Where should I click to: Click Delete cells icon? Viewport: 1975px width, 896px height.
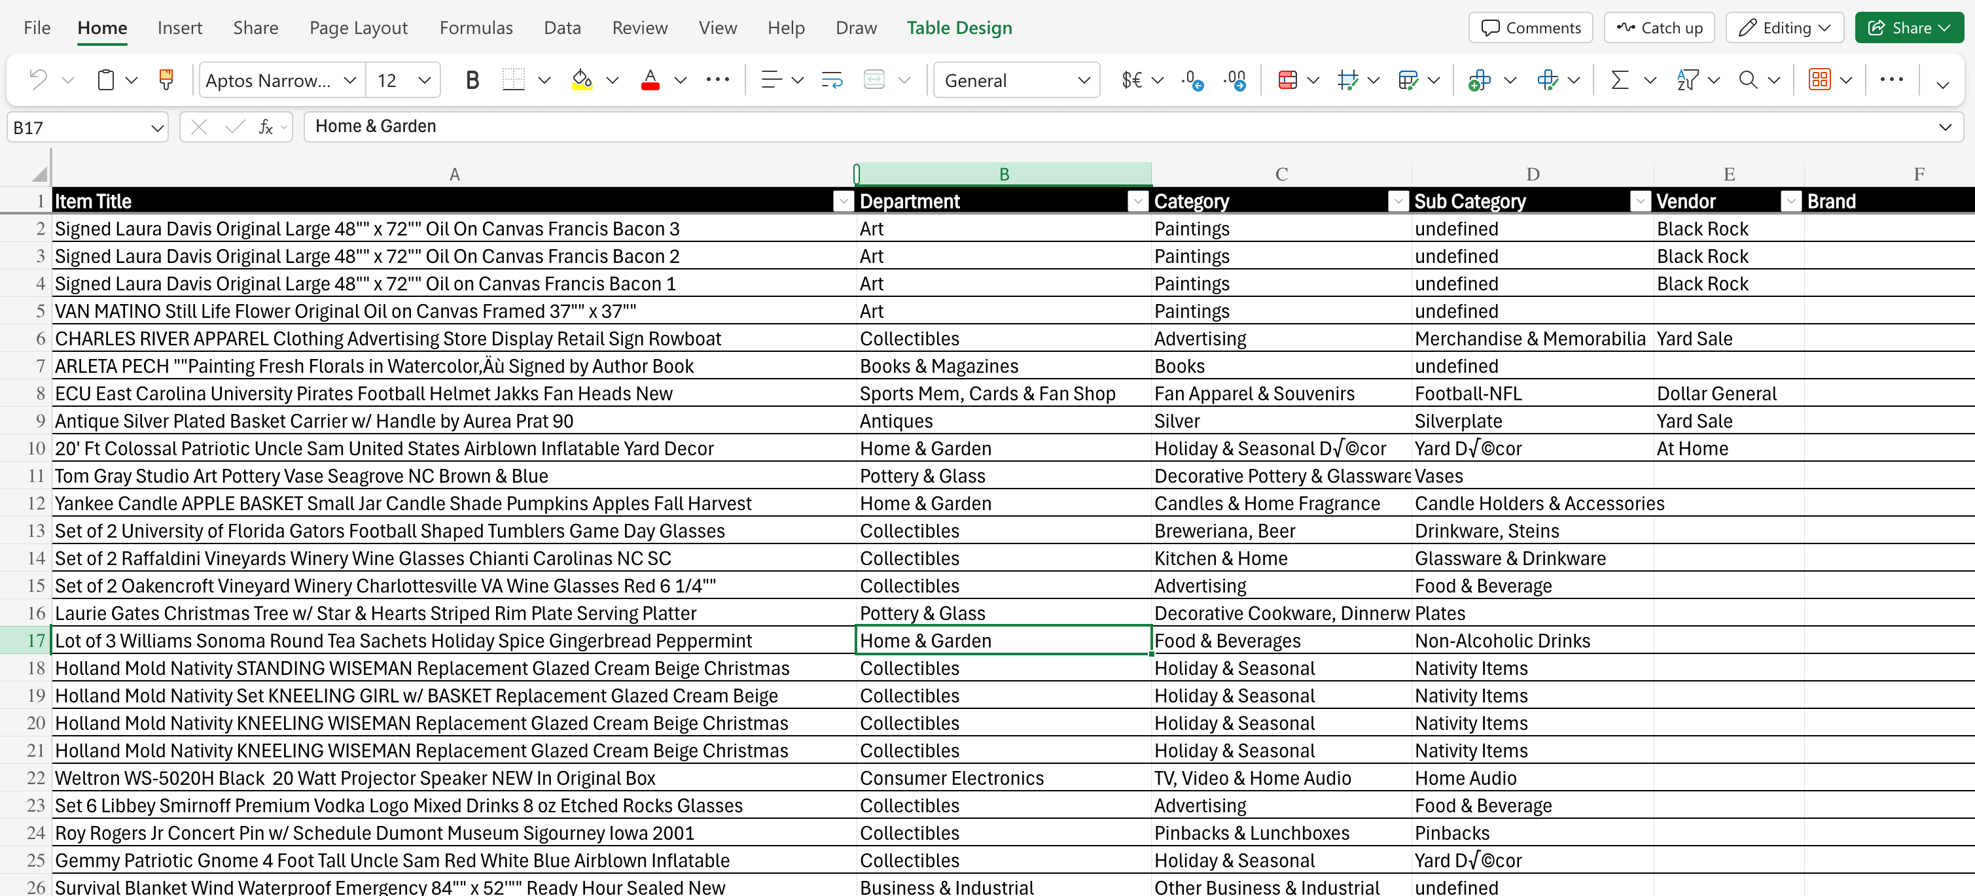click(x=1548, y=80)
